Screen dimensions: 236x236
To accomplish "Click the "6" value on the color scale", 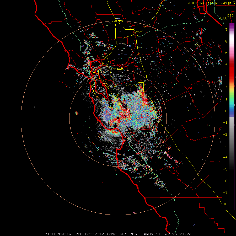I will (x=226, y=41).
